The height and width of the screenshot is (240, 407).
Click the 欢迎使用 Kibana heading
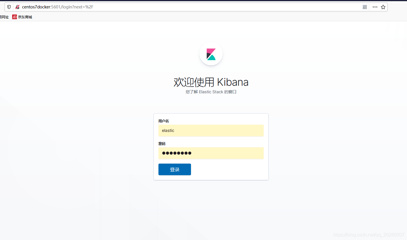tap(211, 82)
